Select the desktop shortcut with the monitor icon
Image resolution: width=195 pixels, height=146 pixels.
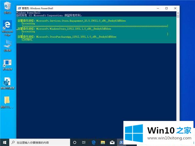coord(7,64)
